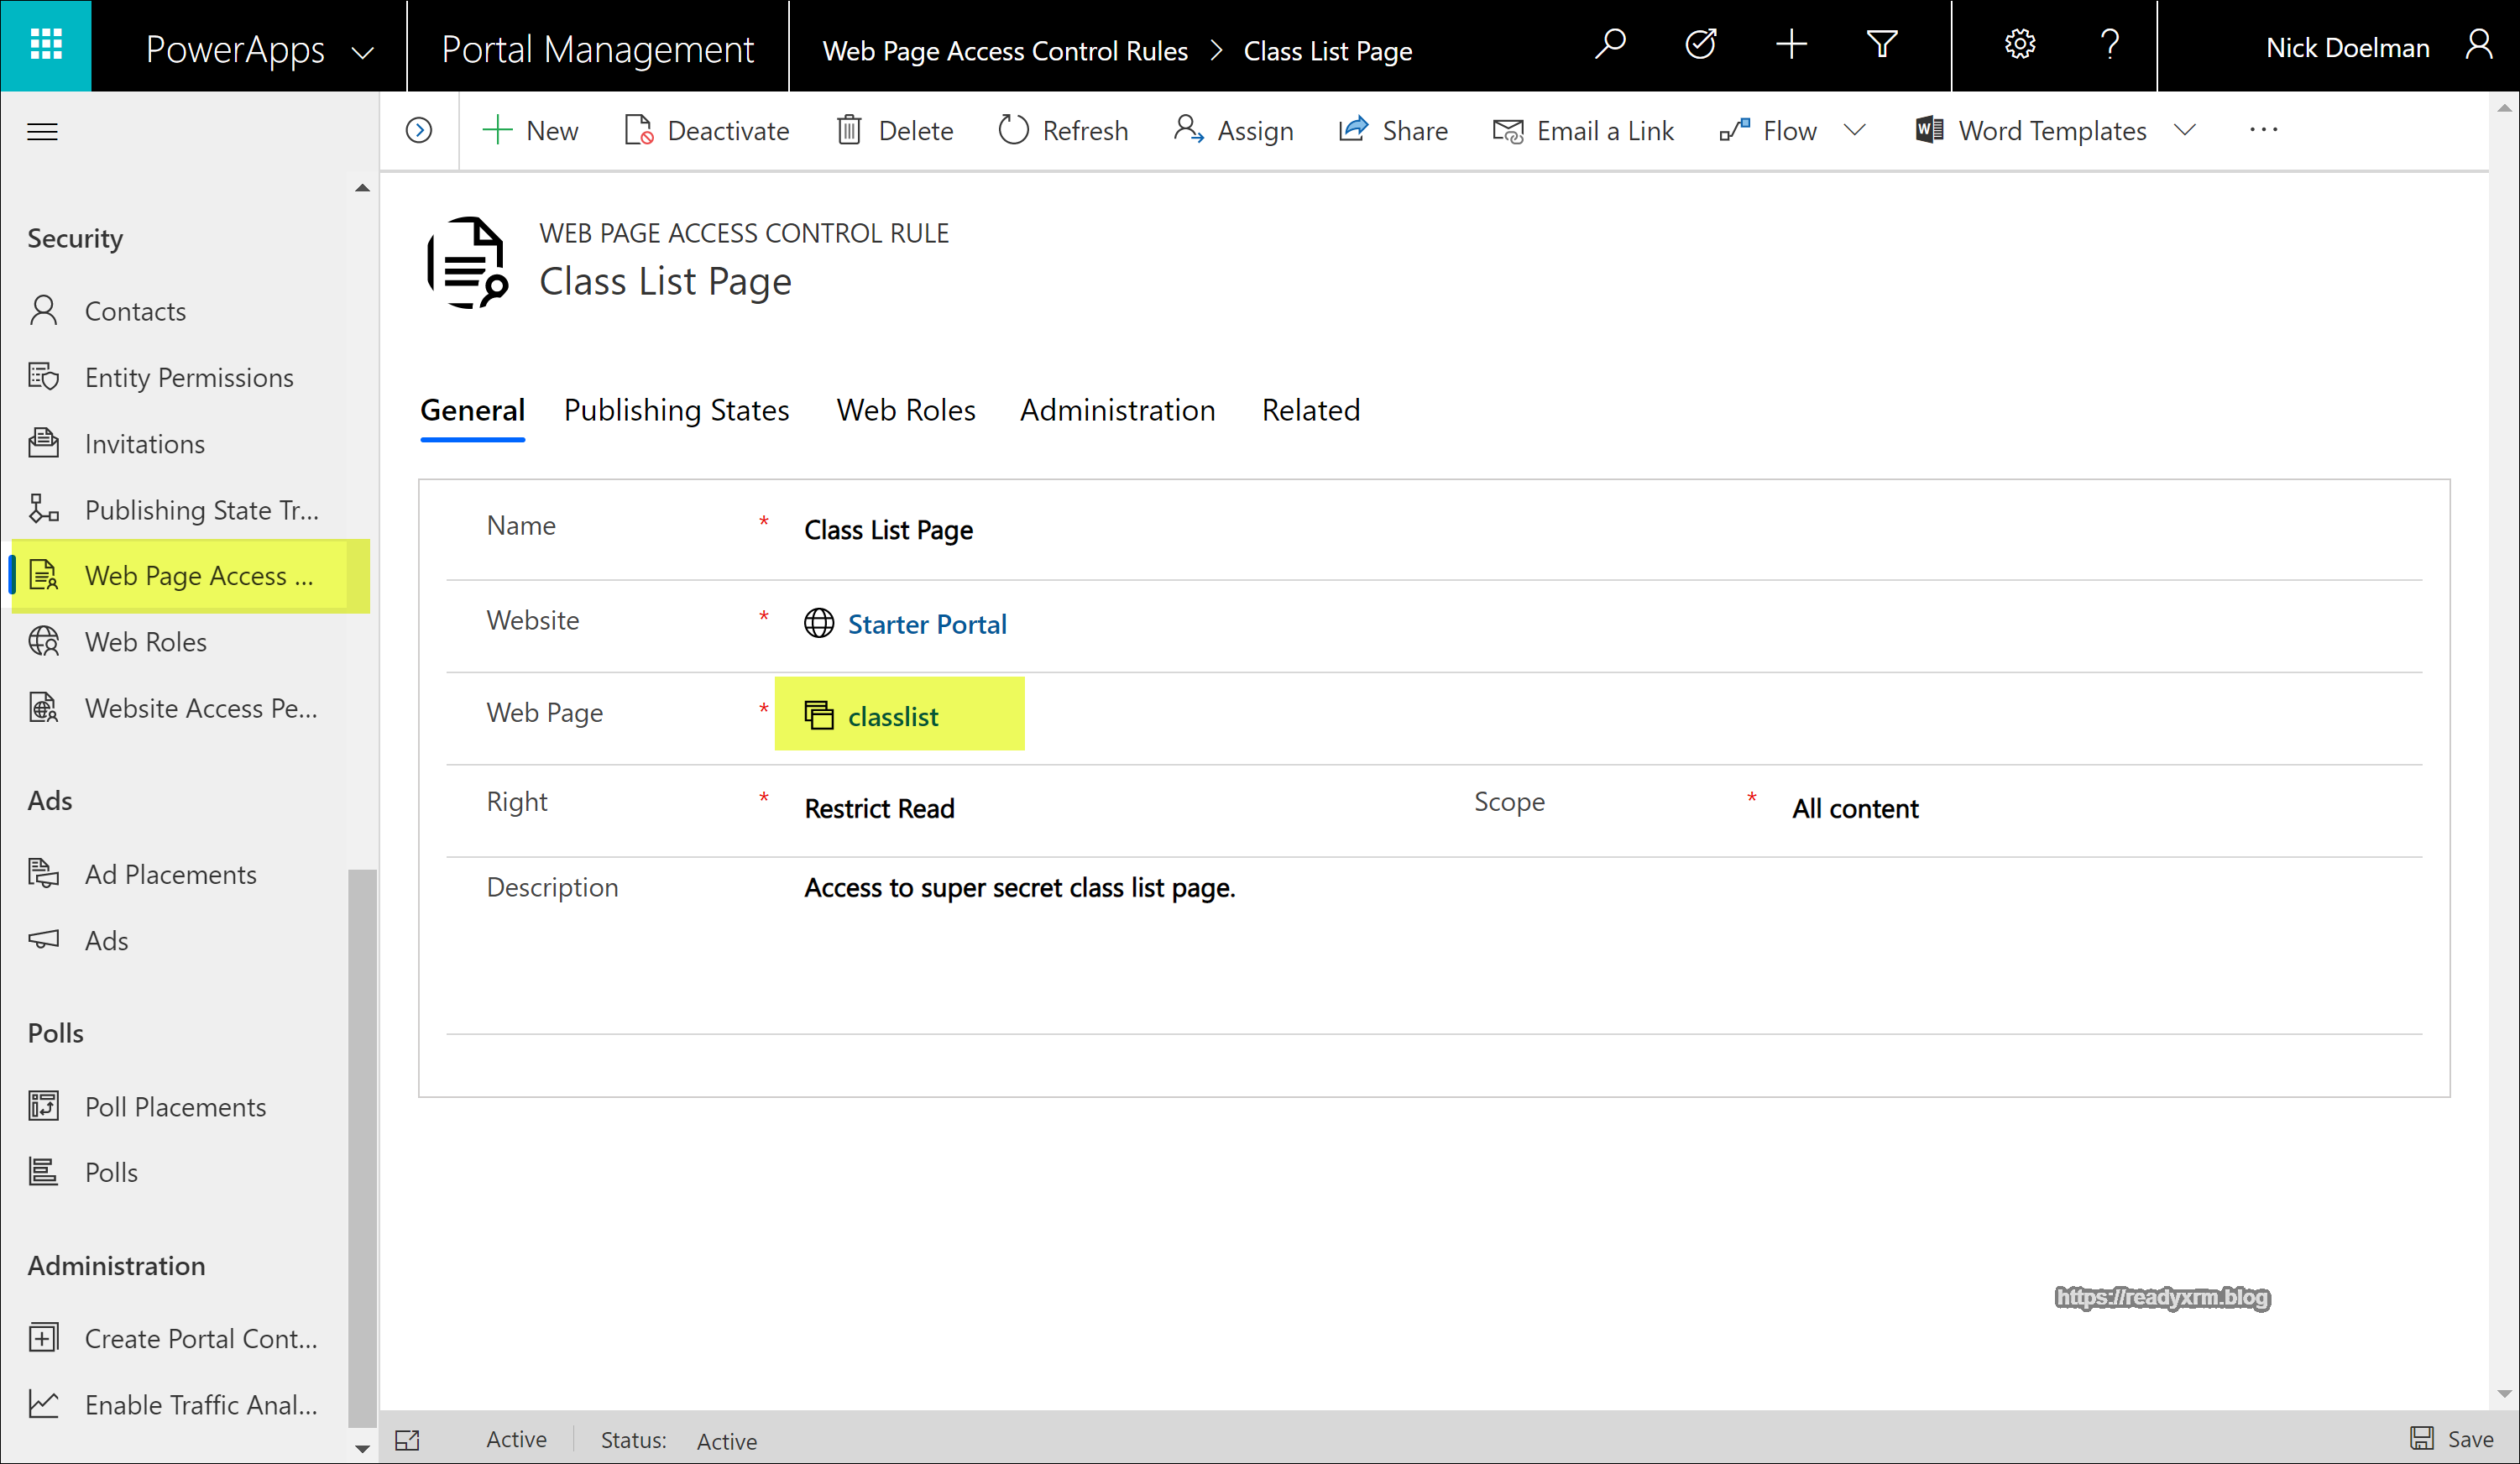Screen dimensions: 2520x1464
Task: Click the Refresh command
Action: tap(1063, 130)
